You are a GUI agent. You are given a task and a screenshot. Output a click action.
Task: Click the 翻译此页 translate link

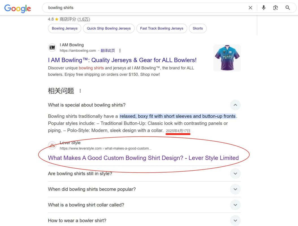tap(107, 50)
